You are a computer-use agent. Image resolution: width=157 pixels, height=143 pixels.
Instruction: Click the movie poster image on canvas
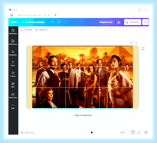83,77
